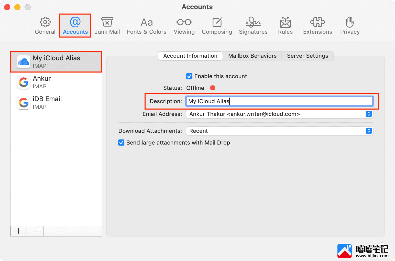Select the Ankur Google account
395x261 pixels.
56,82
